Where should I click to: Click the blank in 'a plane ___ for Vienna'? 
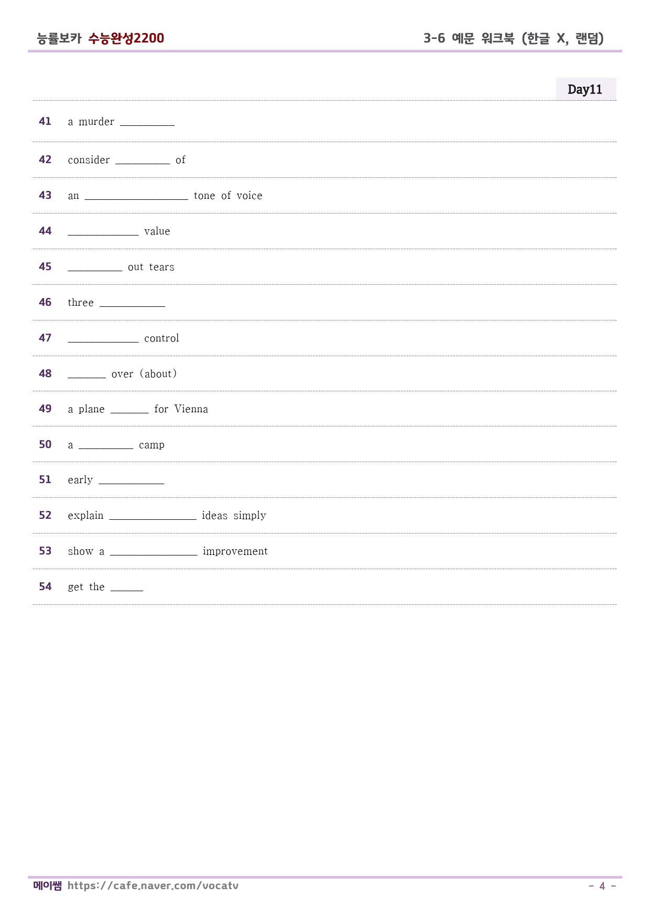tap(129, 412)
